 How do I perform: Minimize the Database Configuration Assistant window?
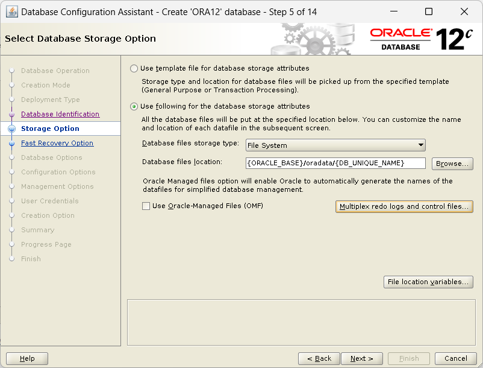click(x=393, y=11)
